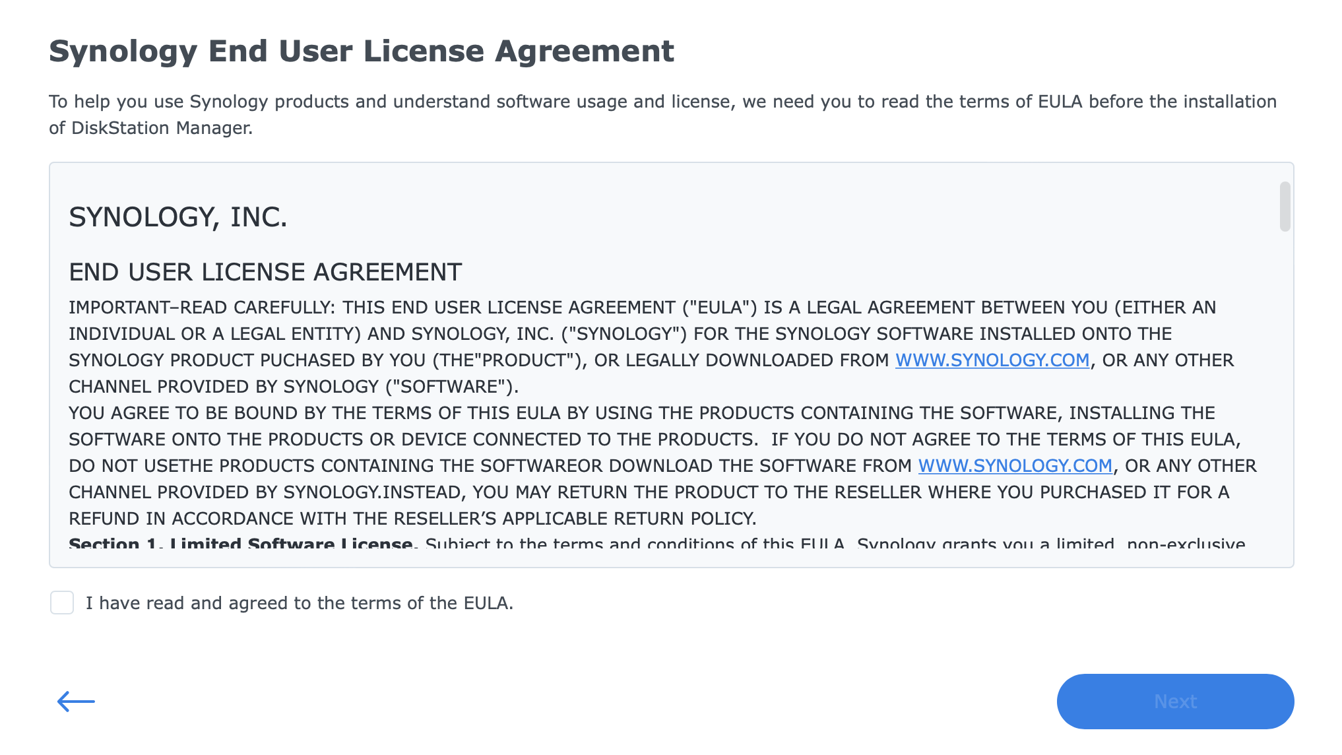Click the 'DO NOT USETHE PRODUCTS' line
The height and width of the screenshot is (755, 1342).
coord(662,466)
